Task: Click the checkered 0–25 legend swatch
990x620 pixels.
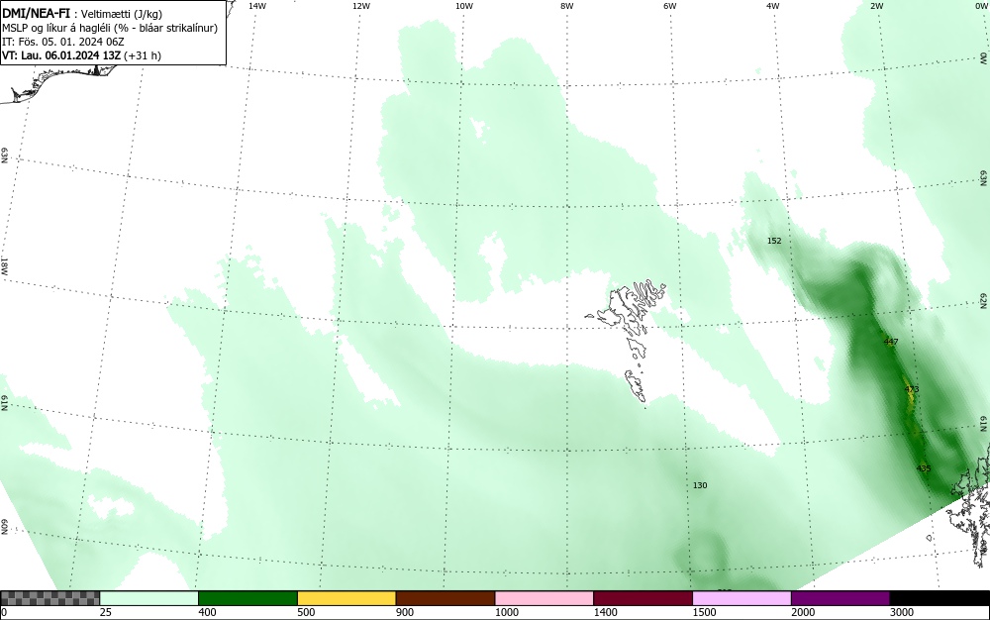Action: (x=49, y=598)
